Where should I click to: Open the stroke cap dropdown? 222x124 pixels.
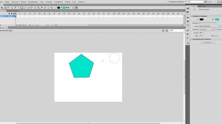pos(202,33)
